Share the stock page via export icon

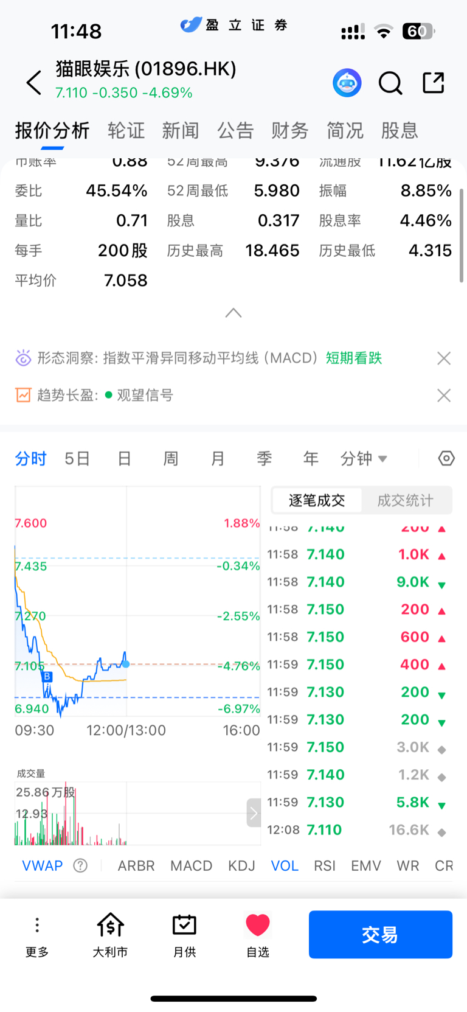(434, 82)
